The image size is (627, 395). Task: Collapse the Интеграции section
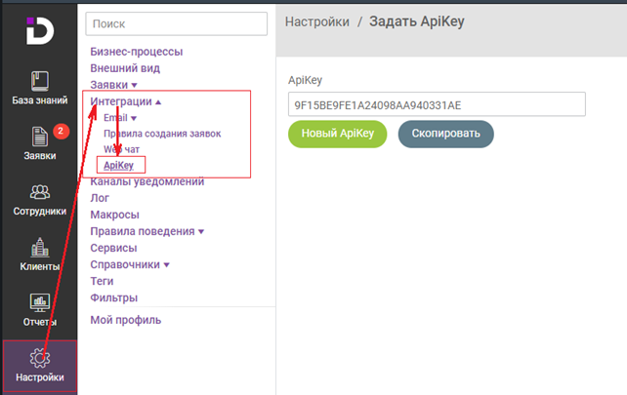coord(158,102)
